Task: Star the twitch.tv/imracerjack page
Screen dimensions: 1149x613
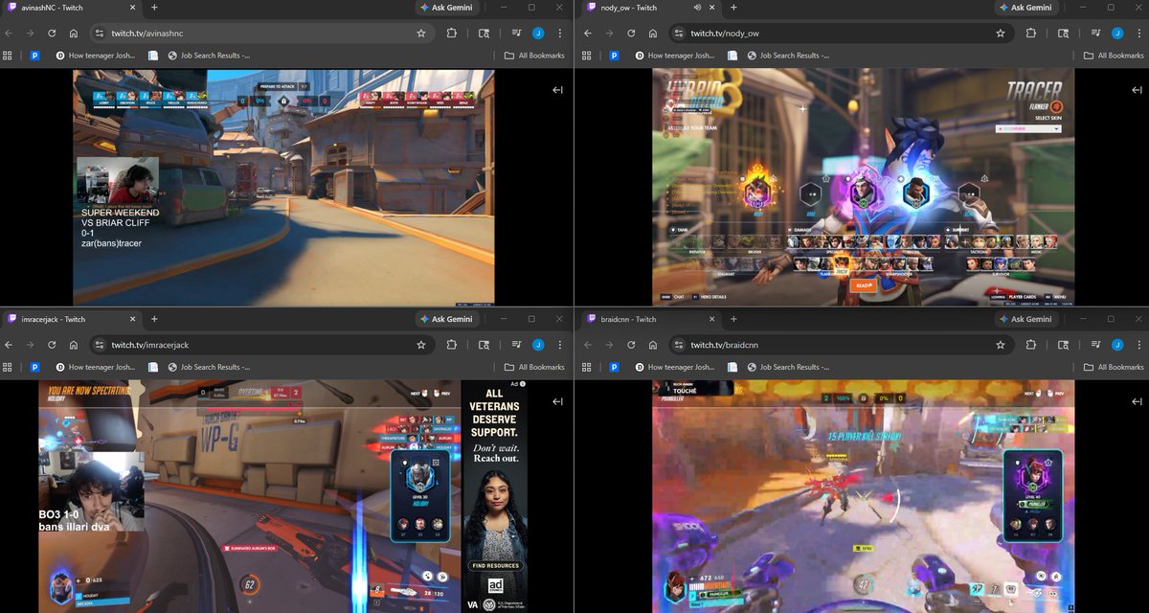Action: click(420, 344)
